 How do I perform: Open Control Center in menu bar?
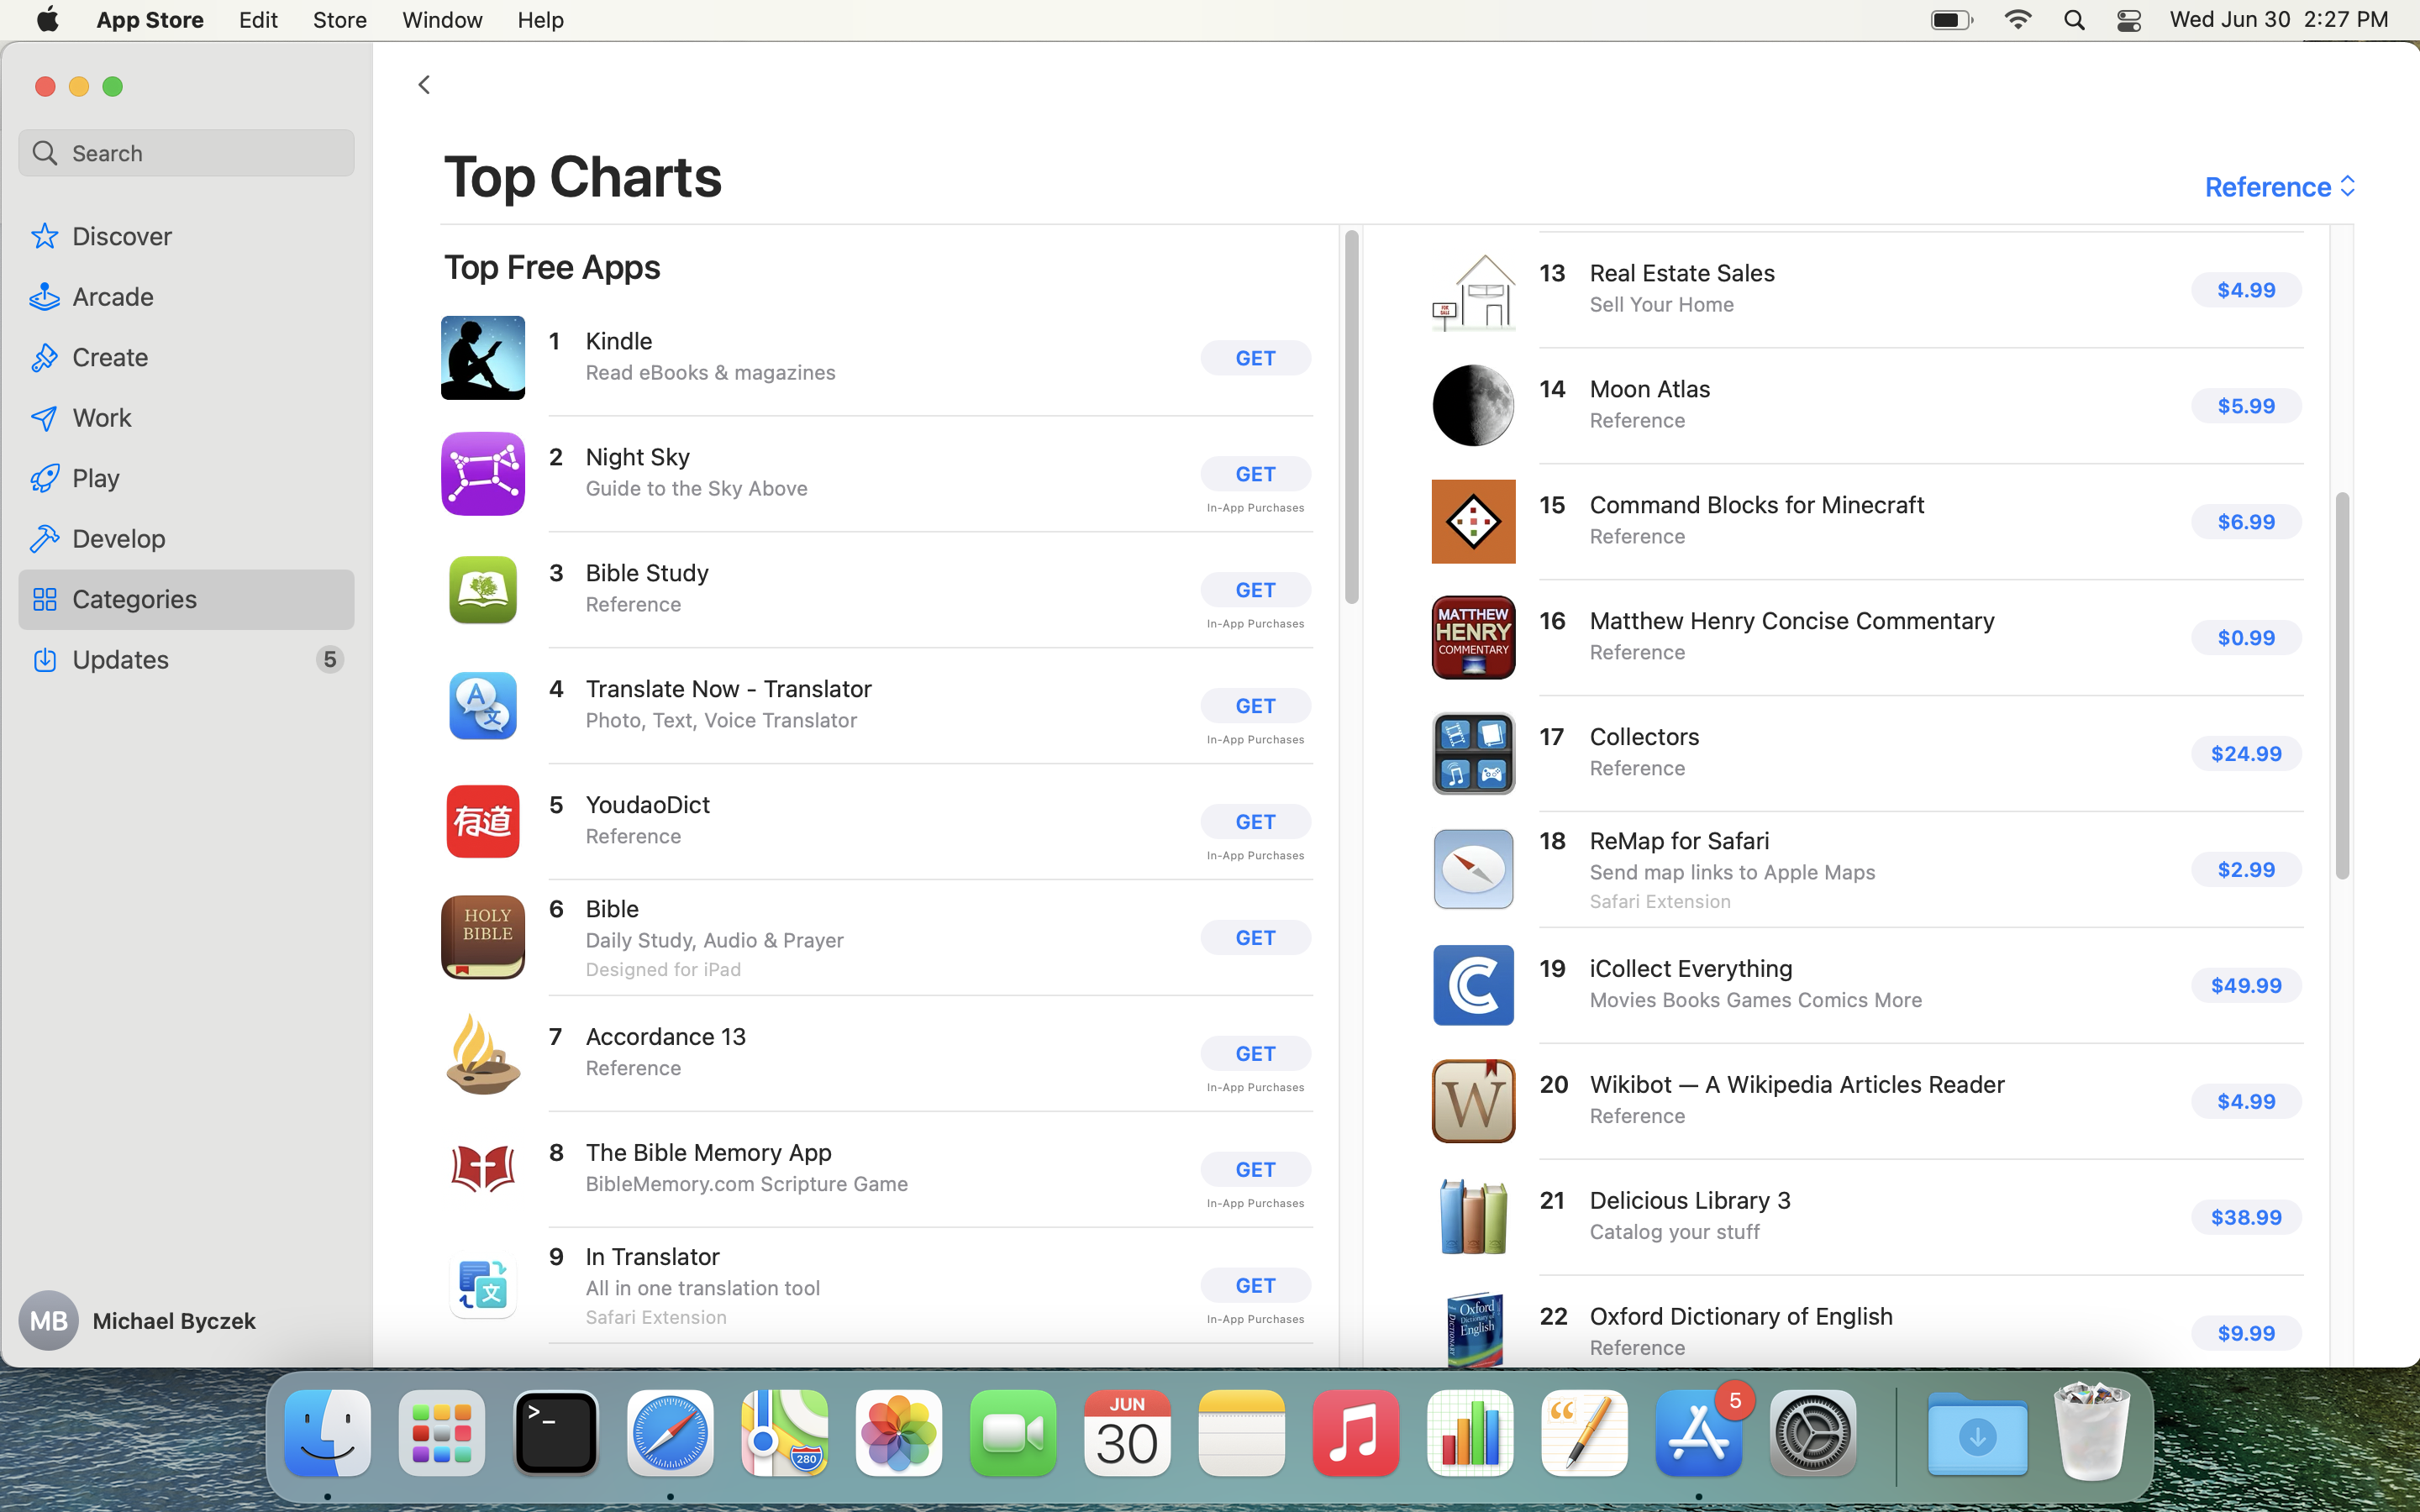[x=2129, y=20]
